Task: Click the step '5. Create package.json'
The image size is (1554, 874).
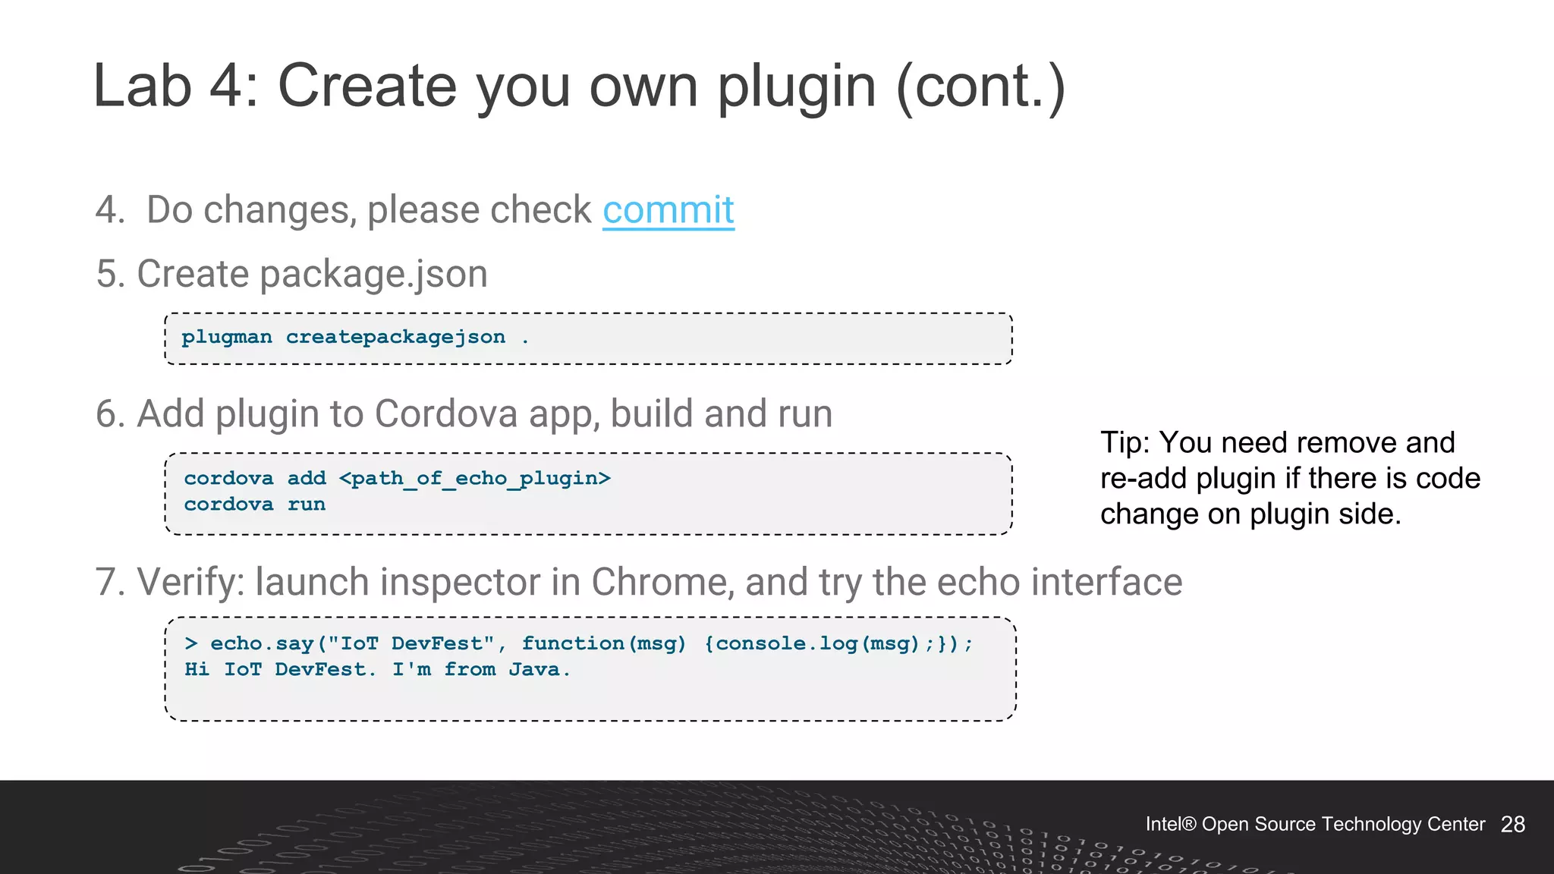Action: [291, 274]
